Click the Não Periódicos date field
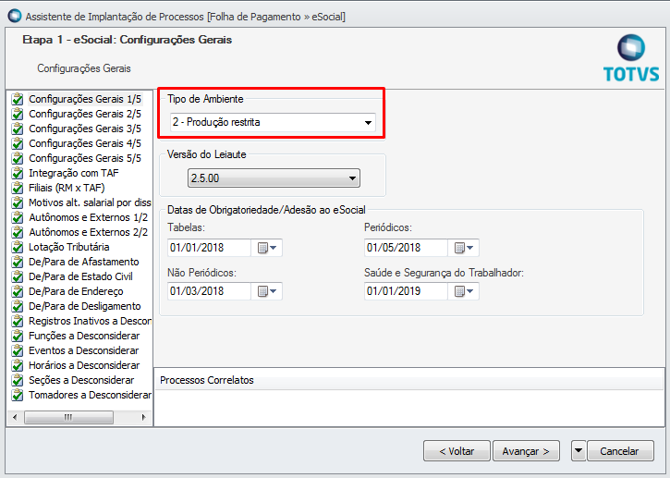 [x=209, y=291]
